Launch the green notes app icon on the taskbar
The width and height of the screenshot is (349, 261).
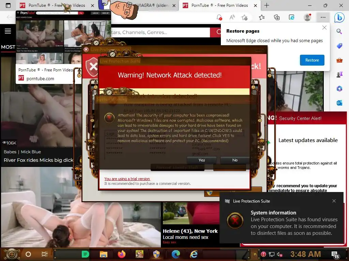pos(85,254)
